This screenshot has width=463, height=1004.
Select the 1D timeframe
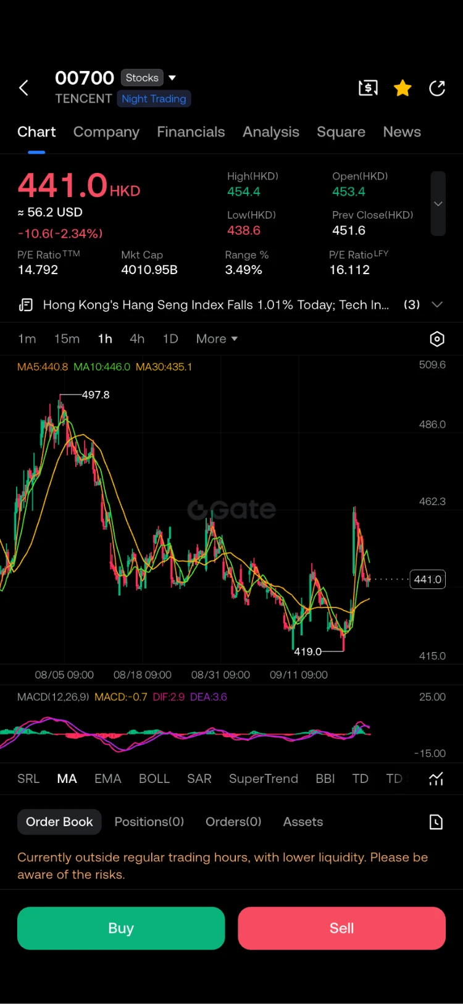[x=170, y=339]
